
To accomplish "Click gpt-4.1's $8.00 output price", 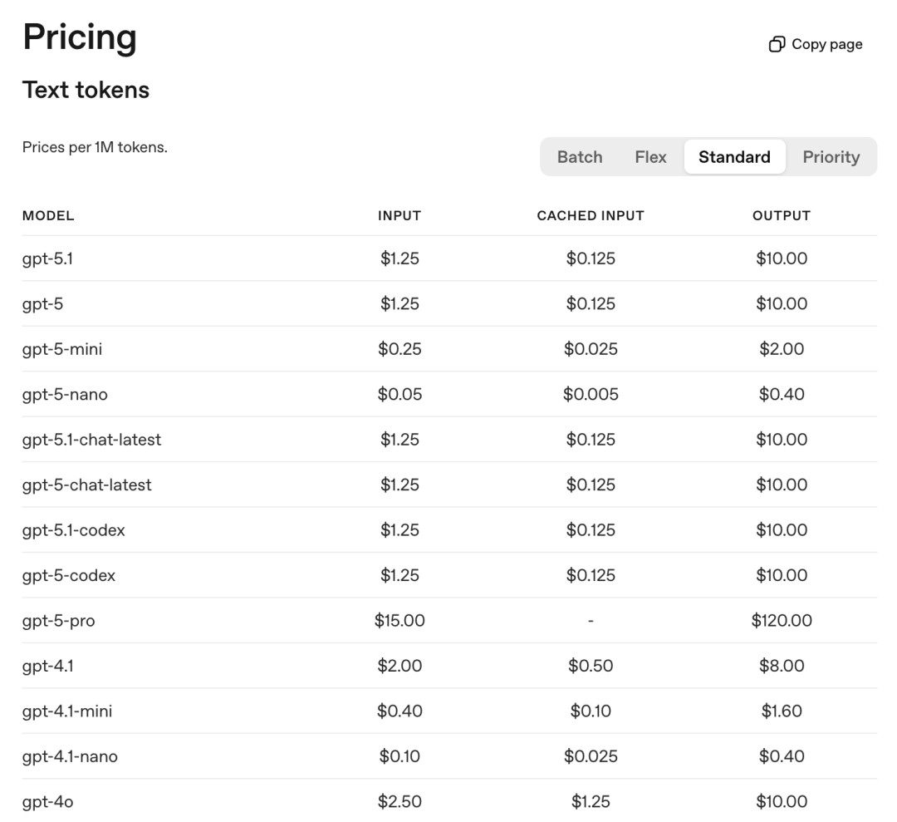I will coord(782,666).
